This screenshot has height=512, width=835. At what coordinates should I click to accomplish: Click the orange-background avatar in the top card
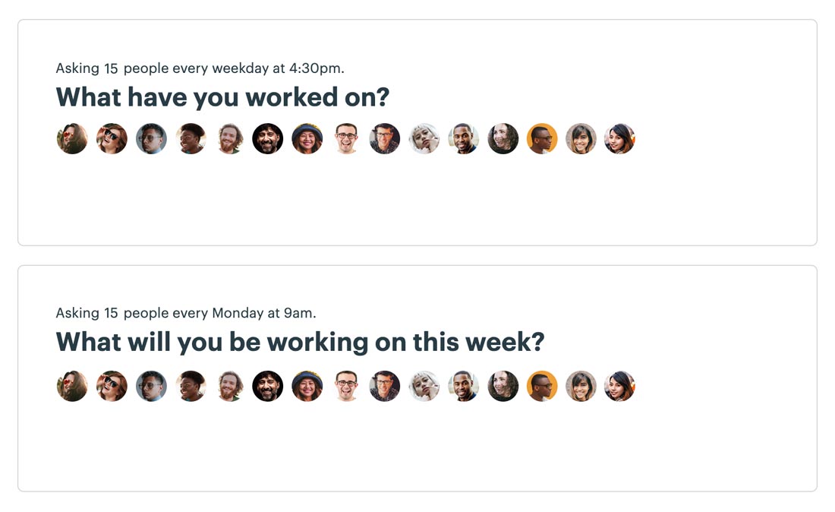(x=542, y=138)
